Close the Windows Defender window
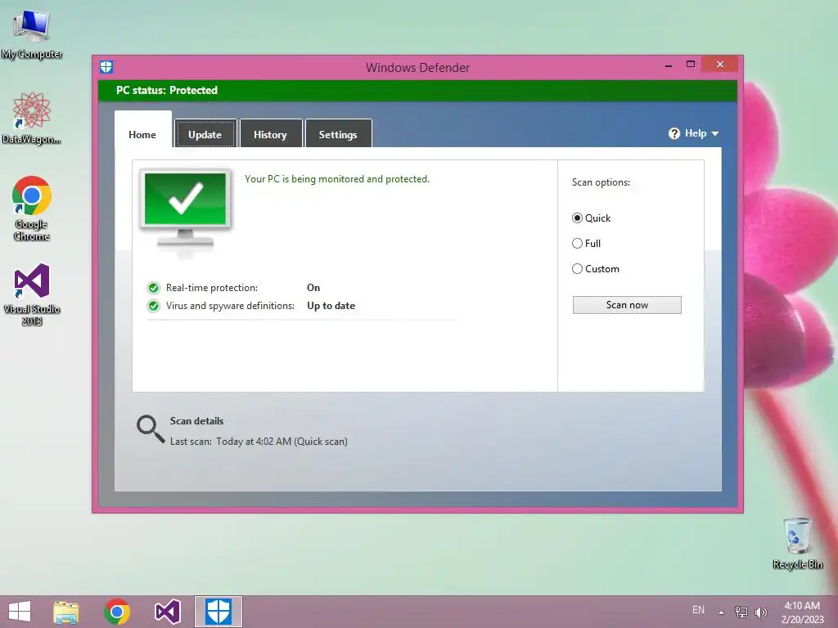838x628 pixels. 720,64
